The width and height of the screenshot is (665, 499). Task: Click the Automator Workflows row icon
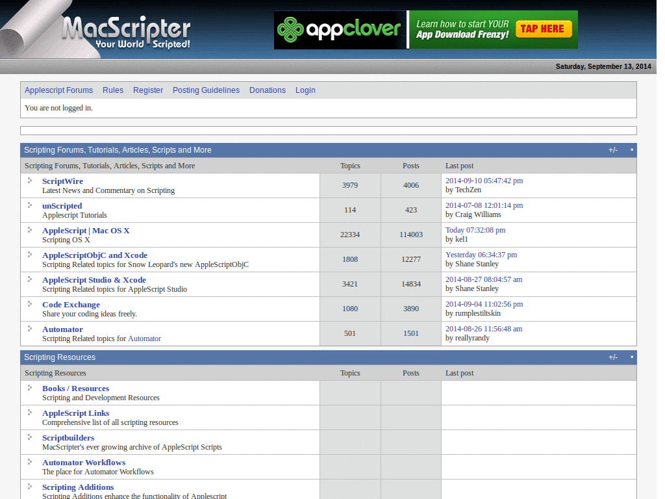point(30,461)
